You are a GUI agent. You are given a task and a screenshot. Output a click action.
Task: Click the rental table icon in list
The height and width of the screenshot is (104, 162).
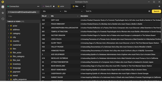pyautogui.click(x=11, y=75)
